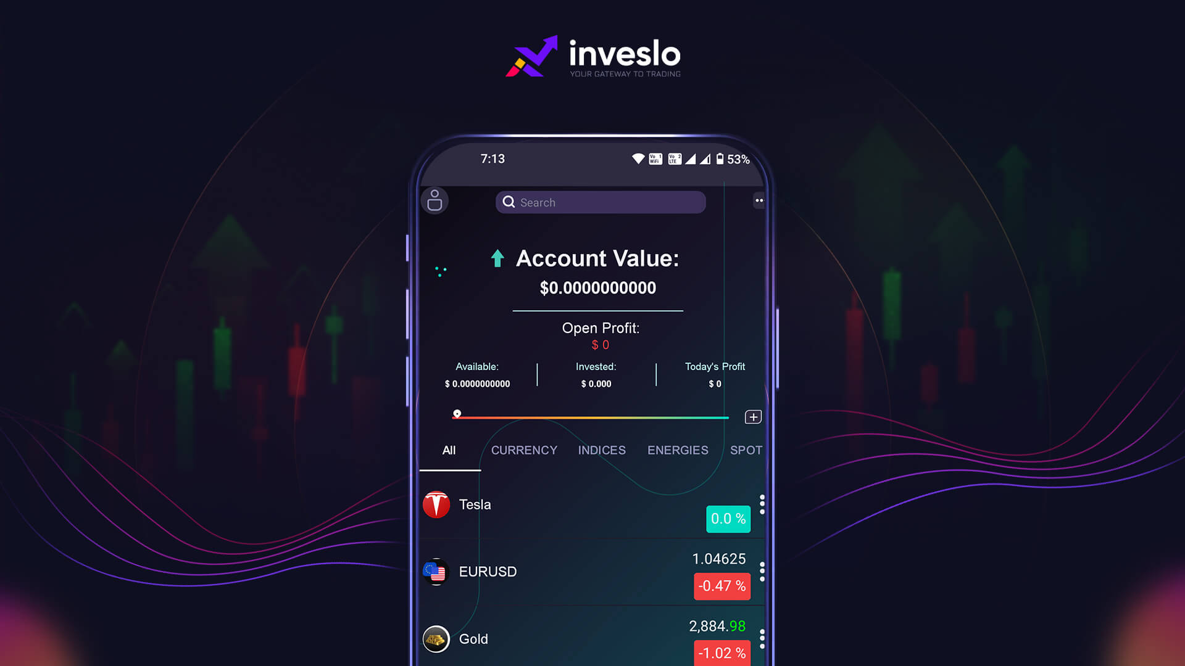Image resolution: width=1185 pixels, height=666 pixels.
Task: Tap the Inveslo account profile icon
Action: pyautogui.click(x=434, y=201)
